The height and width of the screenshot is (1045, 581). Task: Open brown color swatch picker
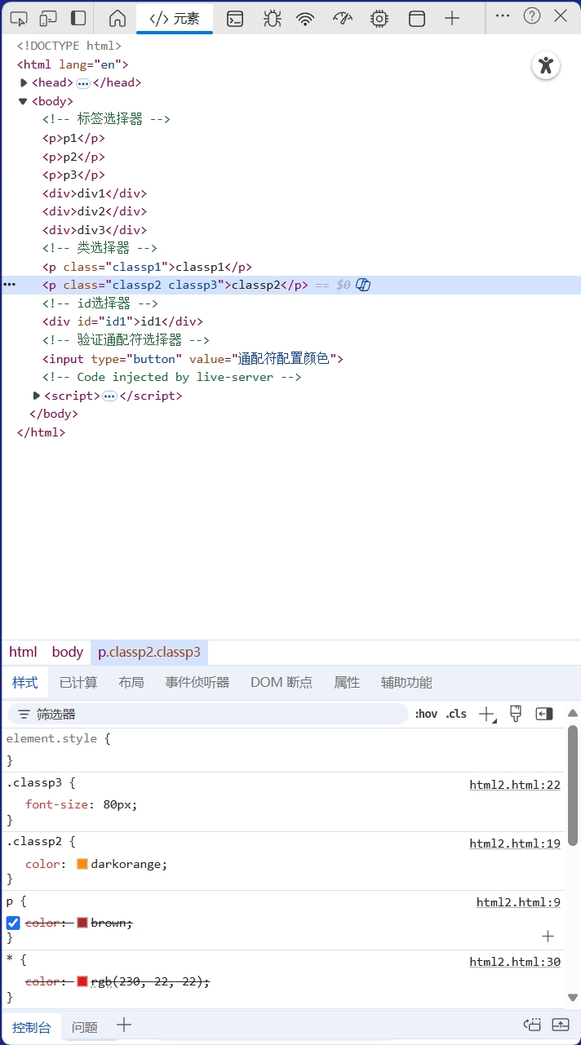tap(82, 923)
